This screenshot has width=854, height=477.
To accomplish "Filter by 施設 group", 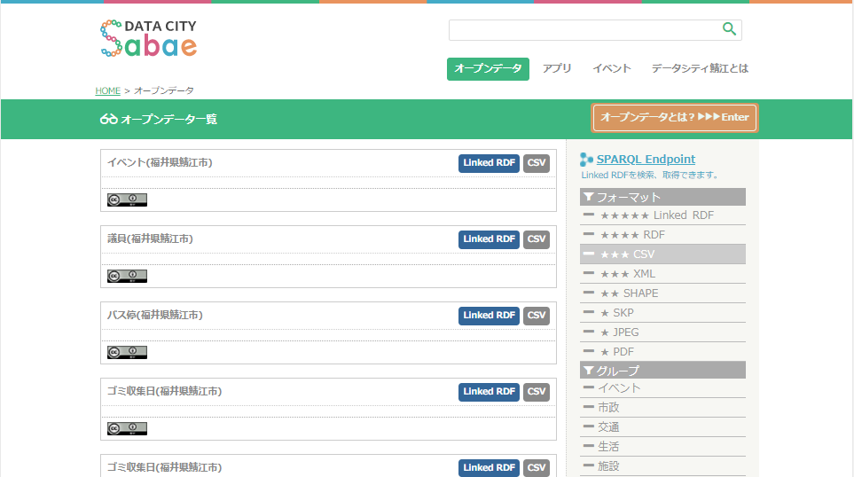I will 662,466.
